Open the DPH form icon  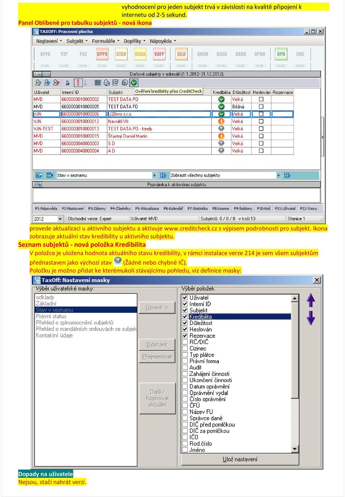tap(281, 54)
